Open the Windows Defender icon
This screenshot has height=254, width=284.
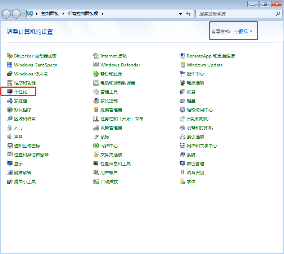[96, 65]
